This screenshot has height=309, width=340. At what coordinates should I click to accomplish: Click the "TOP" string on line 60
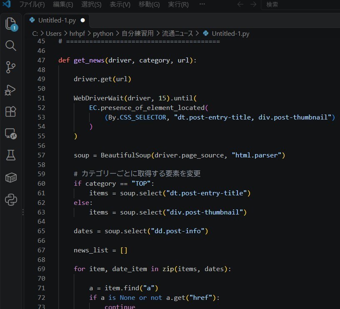point(141,184)
